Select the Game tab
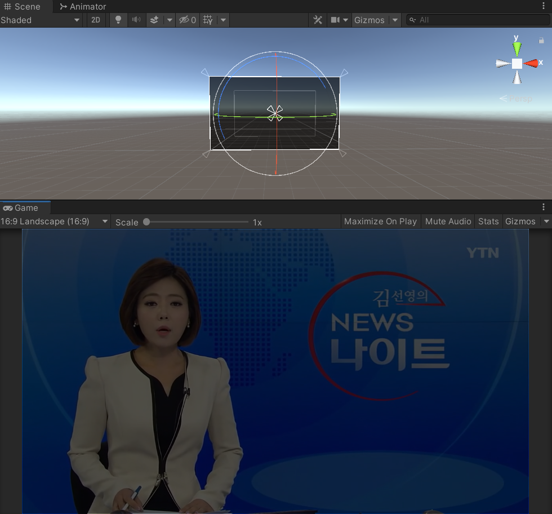Screen dimensions: 552x514 click(21, 208)
